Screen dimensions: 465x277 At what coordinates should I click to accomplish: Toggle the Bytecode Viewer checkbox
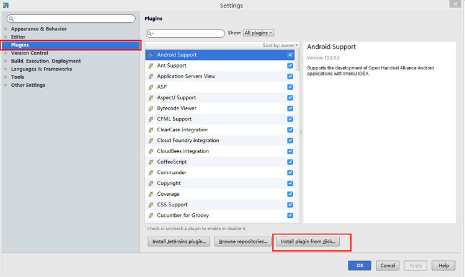tap(290, 108)
